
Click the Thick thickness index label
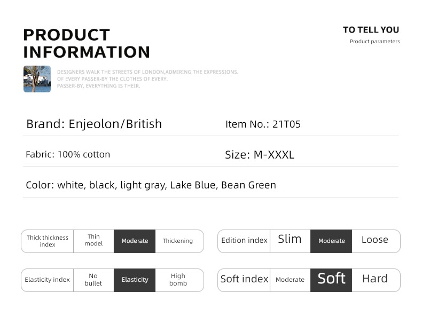[x=48, y=241]
